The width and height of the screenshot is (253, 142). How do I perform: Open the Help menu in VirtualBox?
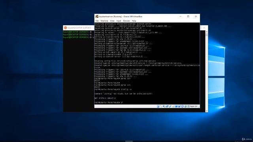pyautogui.click(x=134, y=21)
